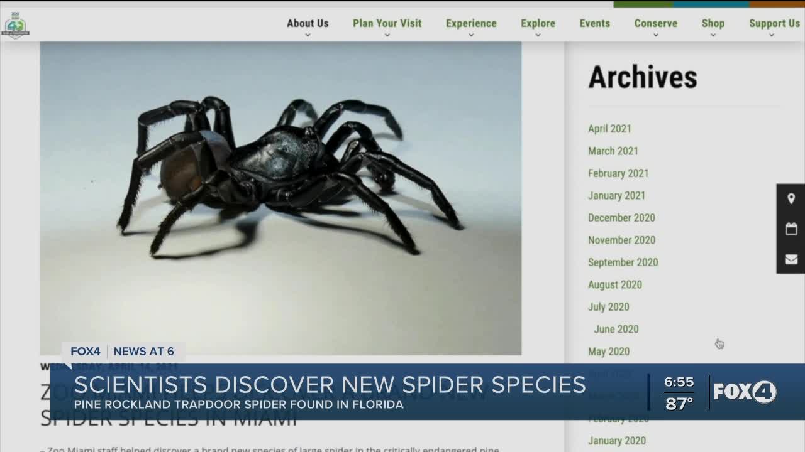Expand chevron under Experience
The height and width of the screenshot is (452, 805).
[471, 35]
